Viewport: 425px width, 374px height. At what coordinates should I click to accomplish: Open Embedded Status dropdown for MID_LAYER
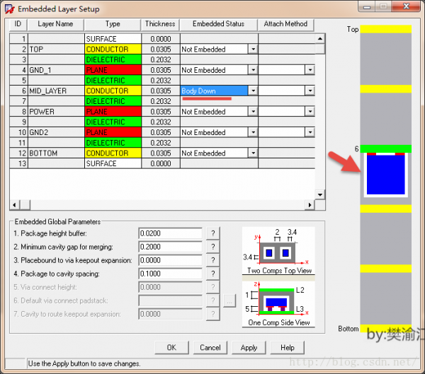pos(253,90)
